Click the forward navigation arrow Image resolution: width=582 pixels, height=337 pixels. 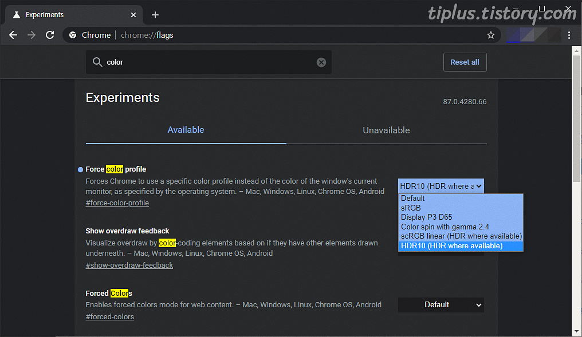32,35
